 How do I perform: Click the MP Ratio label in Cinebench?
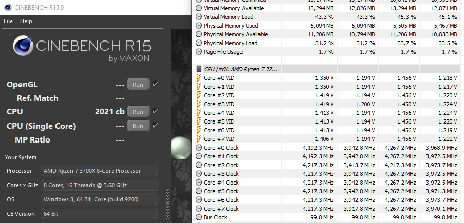pos(32,140)
